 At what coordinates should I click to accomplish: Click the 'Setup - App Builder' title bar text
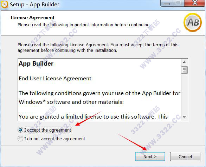coord(34,5)
